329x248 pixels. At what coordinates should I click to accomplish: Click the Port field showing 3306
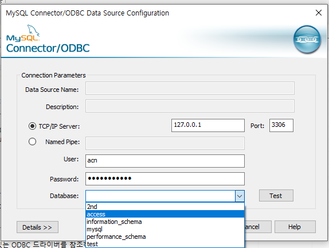click(x=281, y=126)
